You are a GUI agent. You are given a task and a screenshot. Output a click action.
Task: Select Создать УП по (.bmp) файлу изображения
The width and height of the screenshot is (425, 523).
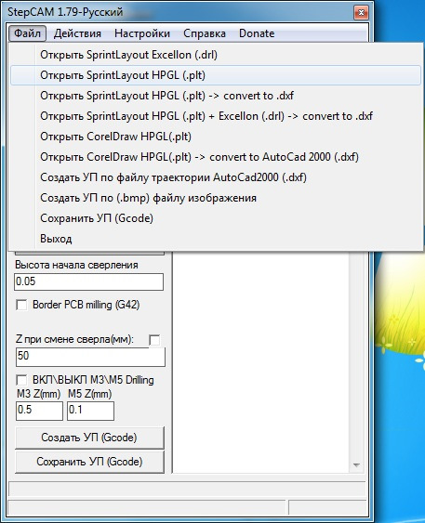tap(216, 198)
